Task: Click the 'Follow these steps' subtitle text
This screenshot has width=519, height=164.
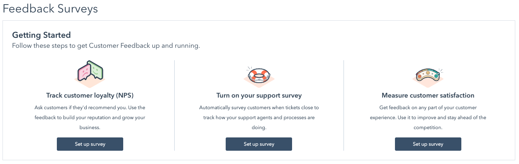Action: click(106, 46)
